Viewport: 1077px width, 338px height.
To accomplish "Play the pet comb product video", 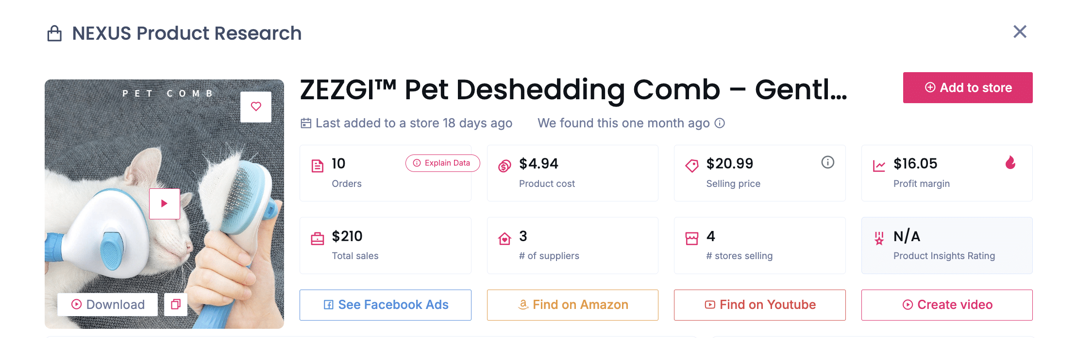I will click(x=164, y=204).
